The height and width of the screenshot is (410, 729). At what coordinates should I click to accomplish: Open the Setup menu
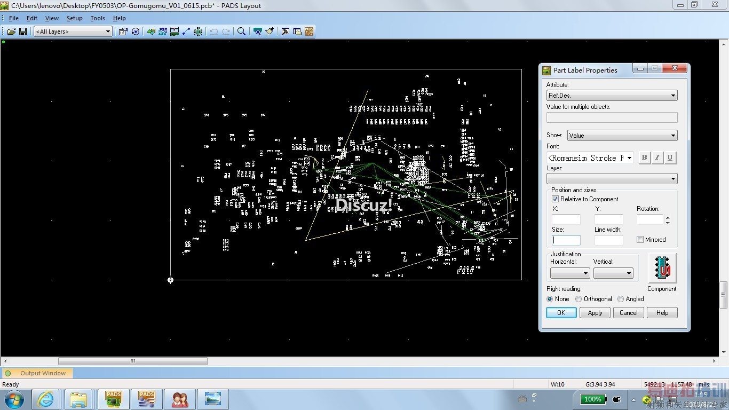point(75,18)
